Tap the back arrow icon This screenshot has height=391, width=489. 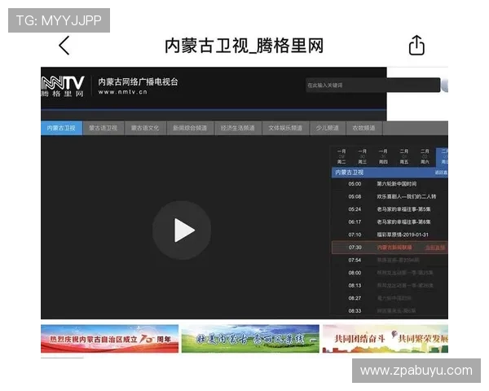point(64,46)
